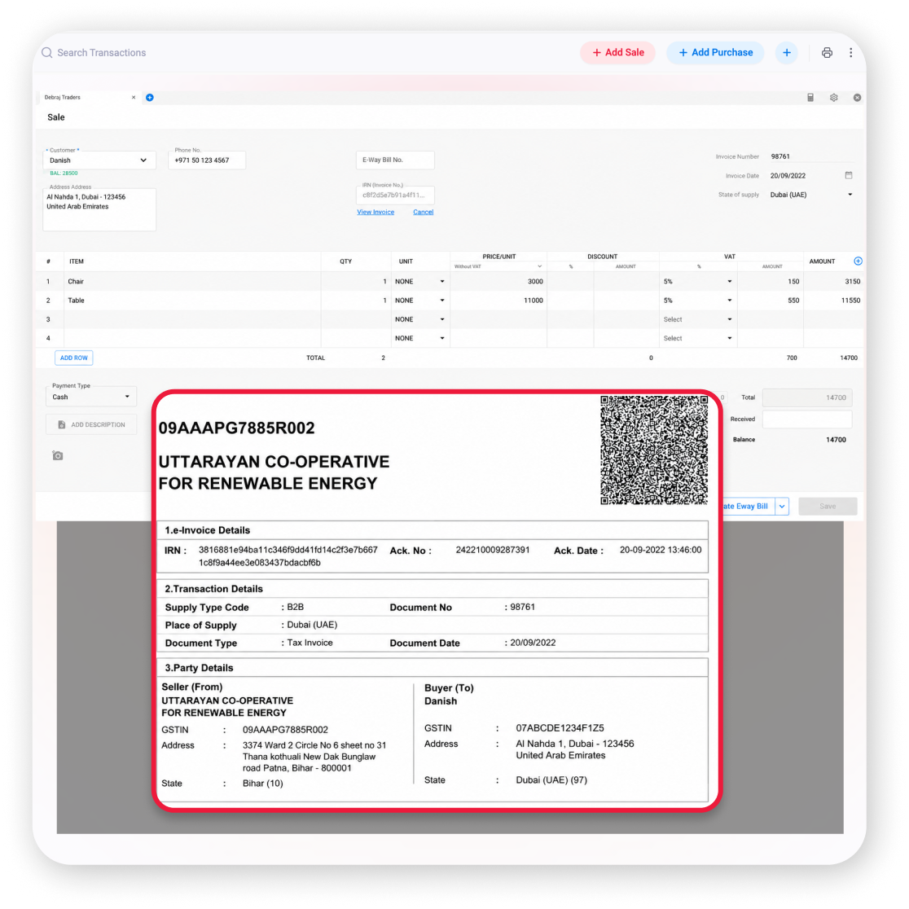The width and height of the screenshot is (909, 909).
Task: Click the camera attach image icon
Action: [x=57, y=455]
